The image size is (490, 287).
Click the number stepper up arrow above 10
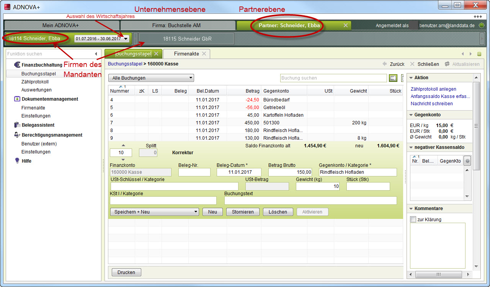123,145
